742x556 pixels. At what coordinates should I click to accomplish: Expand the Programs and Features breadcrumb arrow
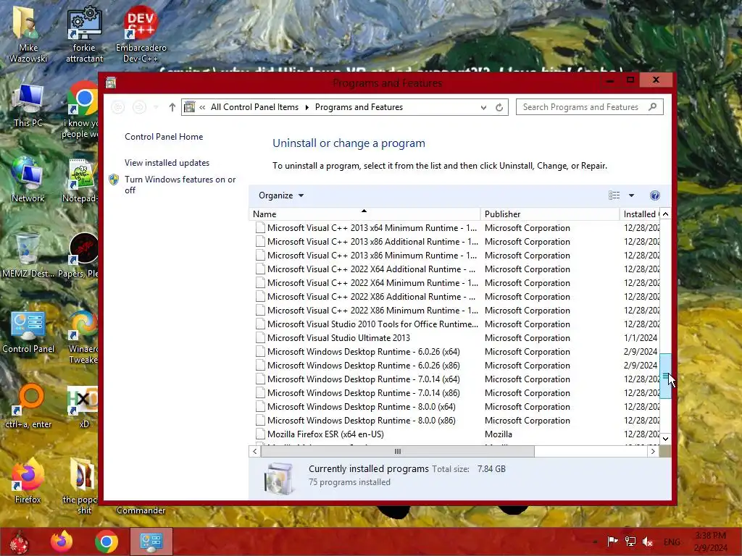pyautogui.click(x=307, y=107)
